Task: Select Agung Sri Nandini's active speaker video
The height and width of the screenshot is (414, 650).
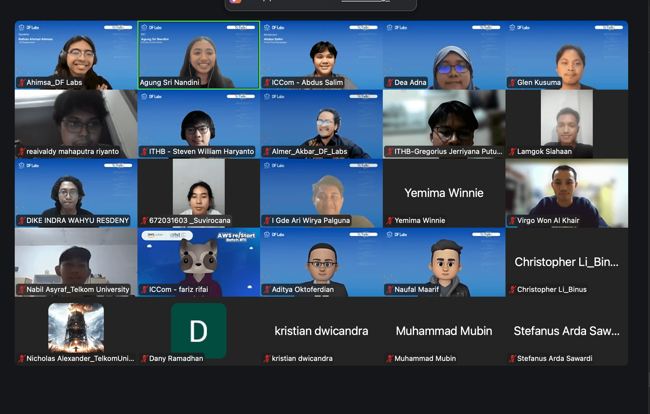Action: click(x=198, y=55)
